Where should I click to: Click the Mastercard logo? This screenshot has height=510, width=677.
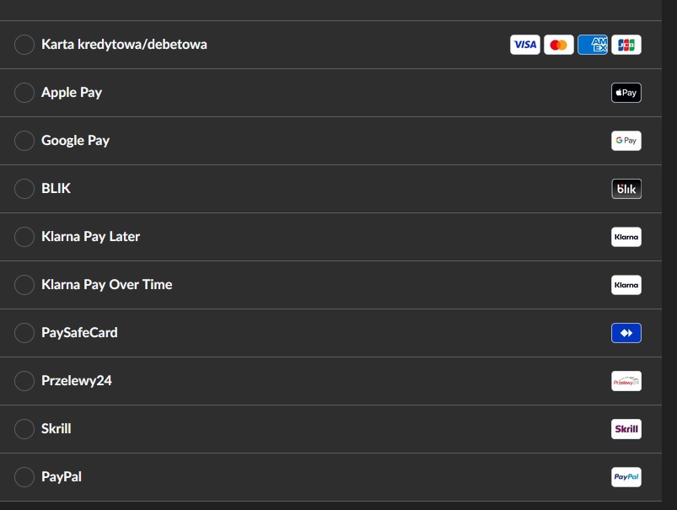559,45
